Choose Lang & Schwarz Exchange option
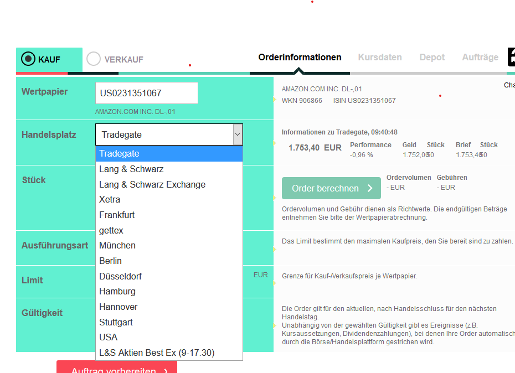Screen dimensions: 515x373 coord(169,184)
